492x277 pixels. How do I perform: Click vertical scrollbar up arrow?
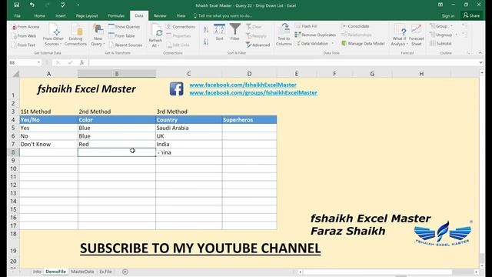point(482,73)
